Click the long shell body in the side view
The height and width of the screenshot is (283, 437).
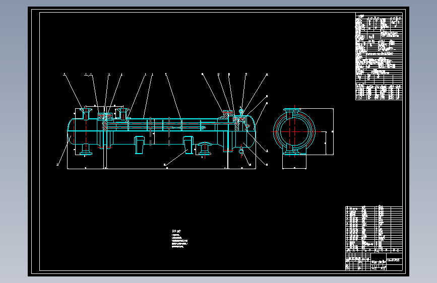pos(165,131)
